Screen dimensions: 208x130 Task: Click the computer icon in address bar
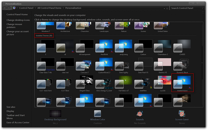(x=14, y=8)
